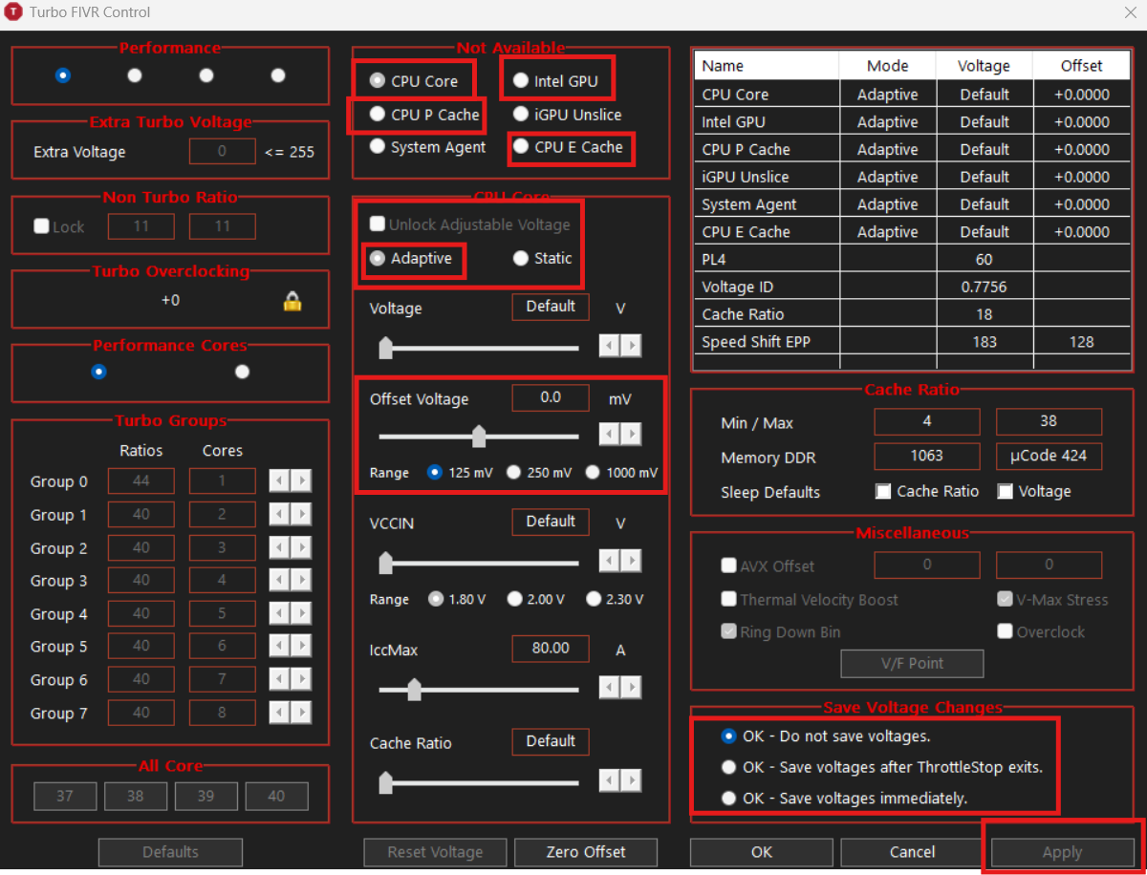This screenshot has width=1147, height=875.
Task: Select the CPU P Cache row in table
Action: click(746, 149)
